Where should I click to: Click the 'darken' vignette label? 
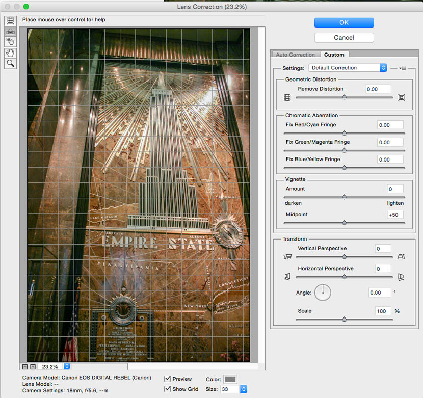click(x=293, y=203)
